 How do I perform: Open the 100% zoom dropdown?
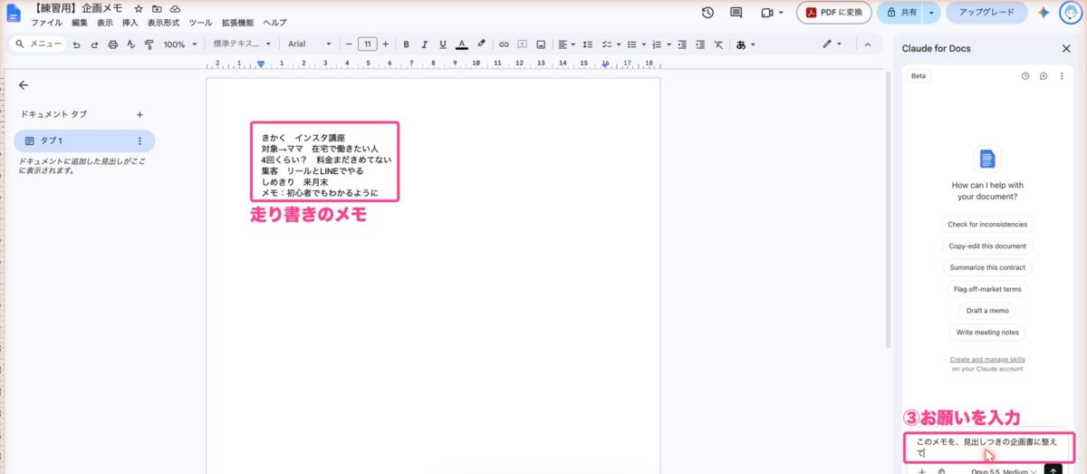(x=180, y=44)
